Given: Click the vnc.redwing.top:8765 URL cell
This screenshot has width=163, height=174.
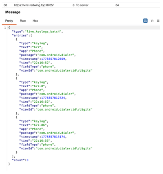Looking at the screenshot, I should 34,5.
